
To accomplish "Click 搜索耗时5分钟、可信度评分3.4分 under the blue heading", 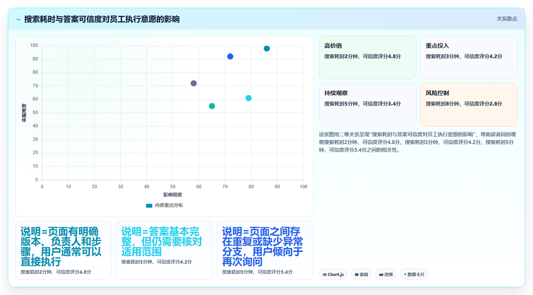I will coord(257,272).
